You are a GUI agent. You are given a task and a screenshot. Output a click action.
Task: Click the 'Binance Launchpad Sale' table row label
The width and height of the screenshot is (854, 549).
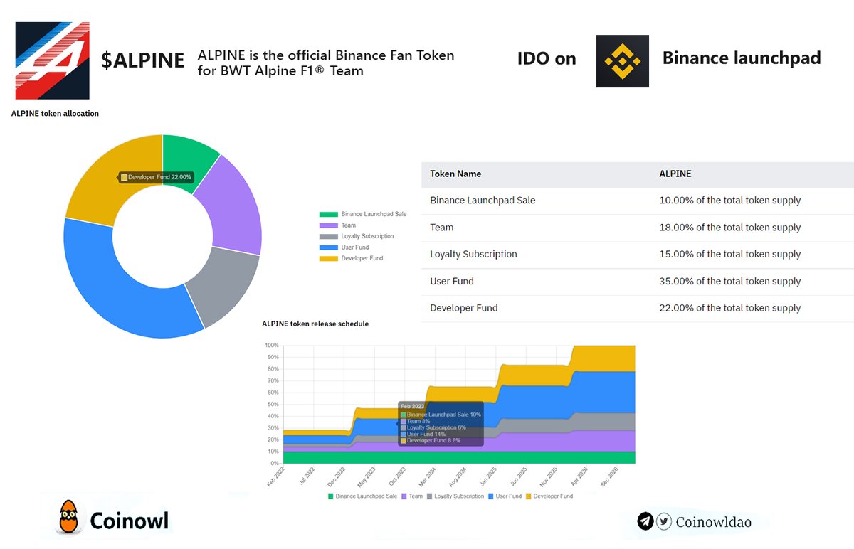click(483, 201)
